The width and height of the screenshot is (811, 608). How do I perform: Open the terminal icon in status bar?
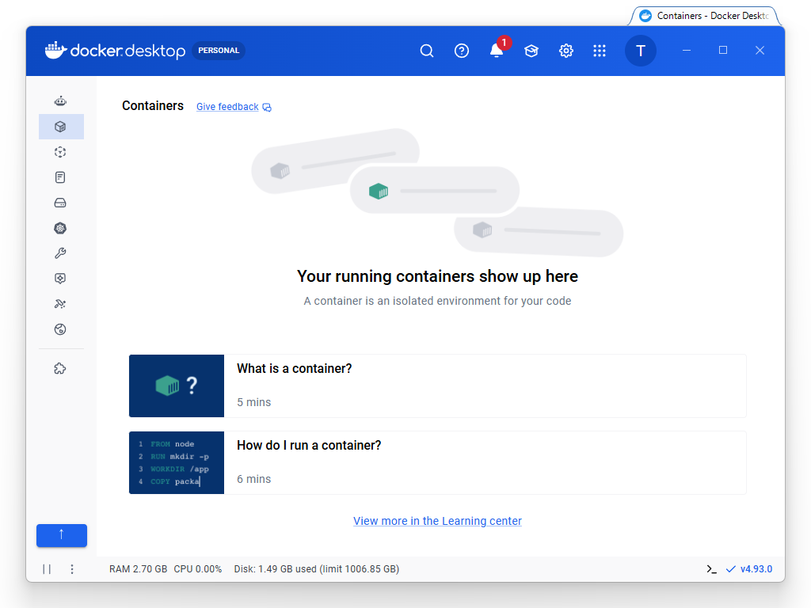tap(712, 569)
